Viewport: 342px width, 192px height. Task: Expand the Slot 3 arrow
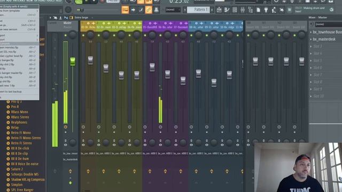pyautogui.click(x=311, y=46)
